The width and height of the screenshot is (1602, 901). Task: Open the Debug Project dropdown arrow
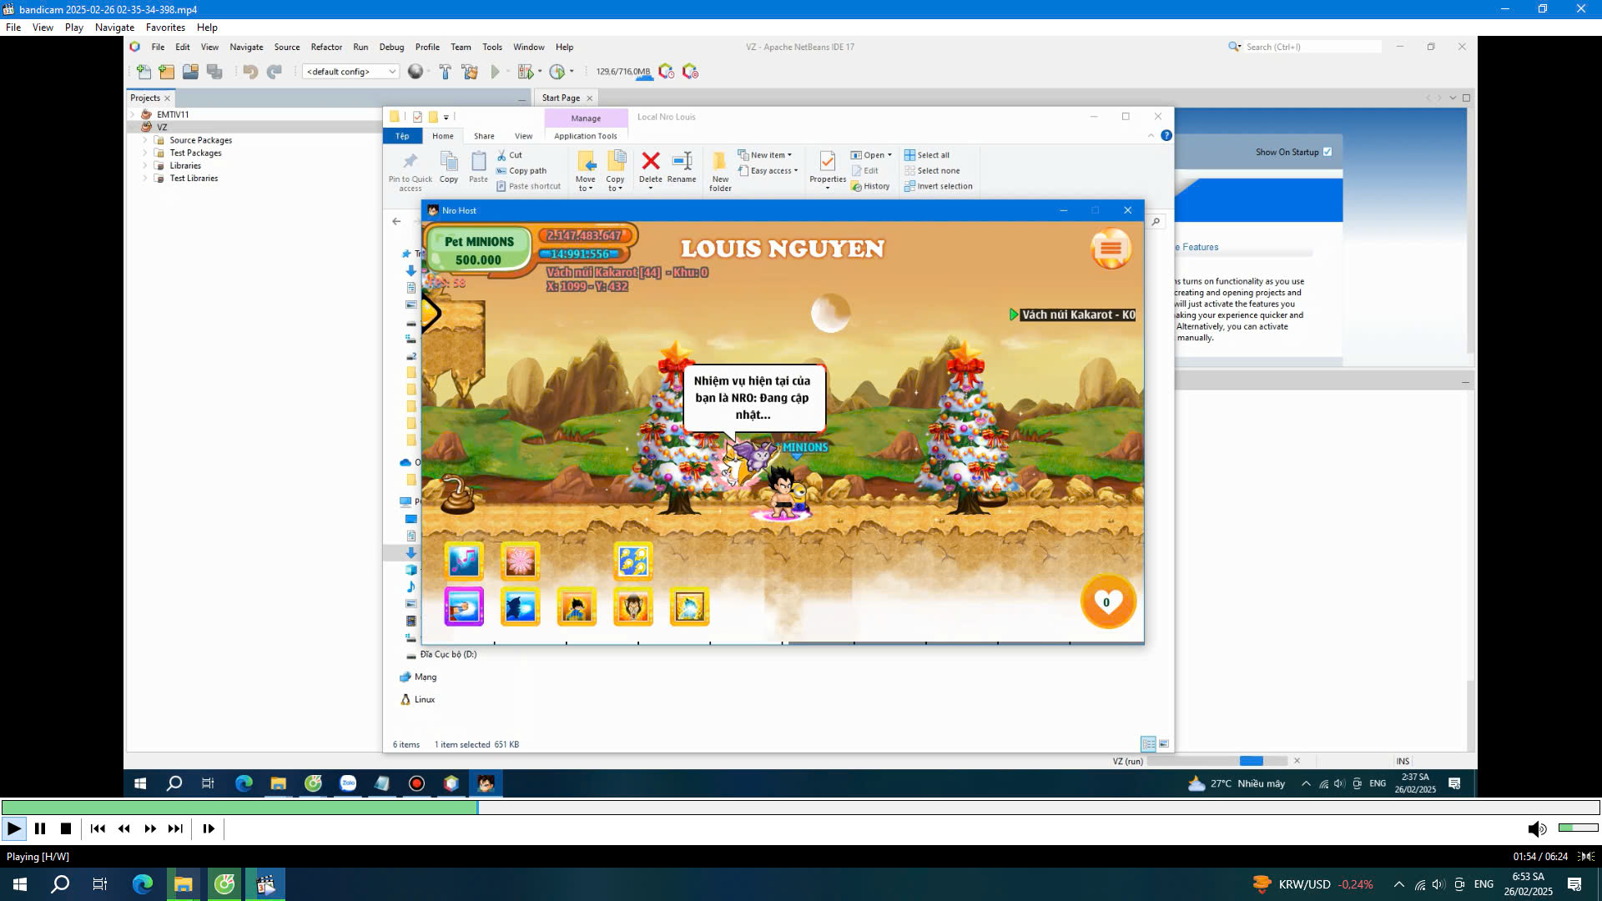pos(540,72)
